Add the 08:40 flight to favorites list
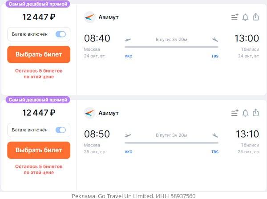Image resolution: width=267 pixels, height=199 pixels. tap(235, 17)
